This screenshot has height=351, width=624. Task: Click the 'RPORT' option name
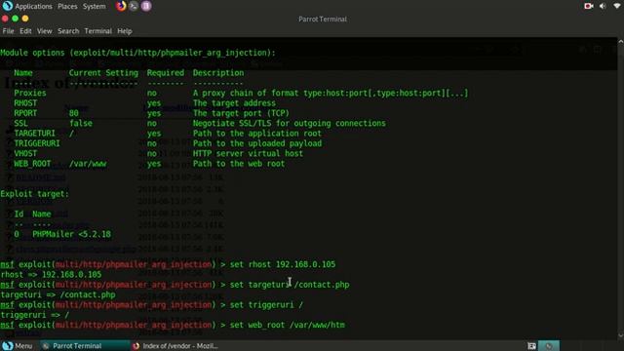click(25, 113)
